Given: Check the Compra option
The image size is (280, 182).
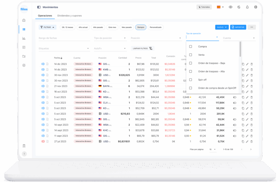Looking at the screenshot, I should (191, 47).
